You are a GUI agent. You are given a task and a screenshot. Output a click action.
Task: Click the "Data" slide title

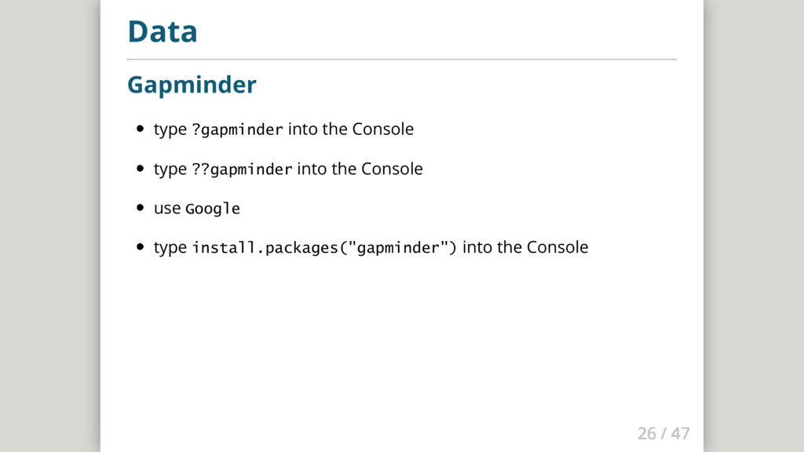pyautogui.click(x=163, y=31)
